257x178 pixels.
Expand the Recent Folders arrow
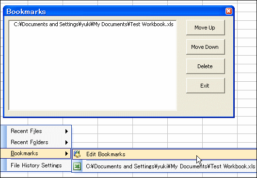tap(66, 142)
